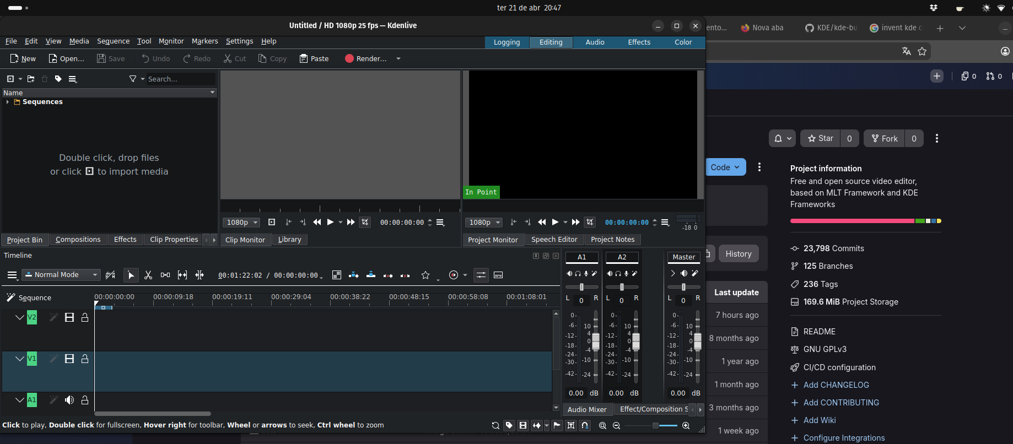
Task: Click the favorite effects star icon
Action: tap(425, 275)
